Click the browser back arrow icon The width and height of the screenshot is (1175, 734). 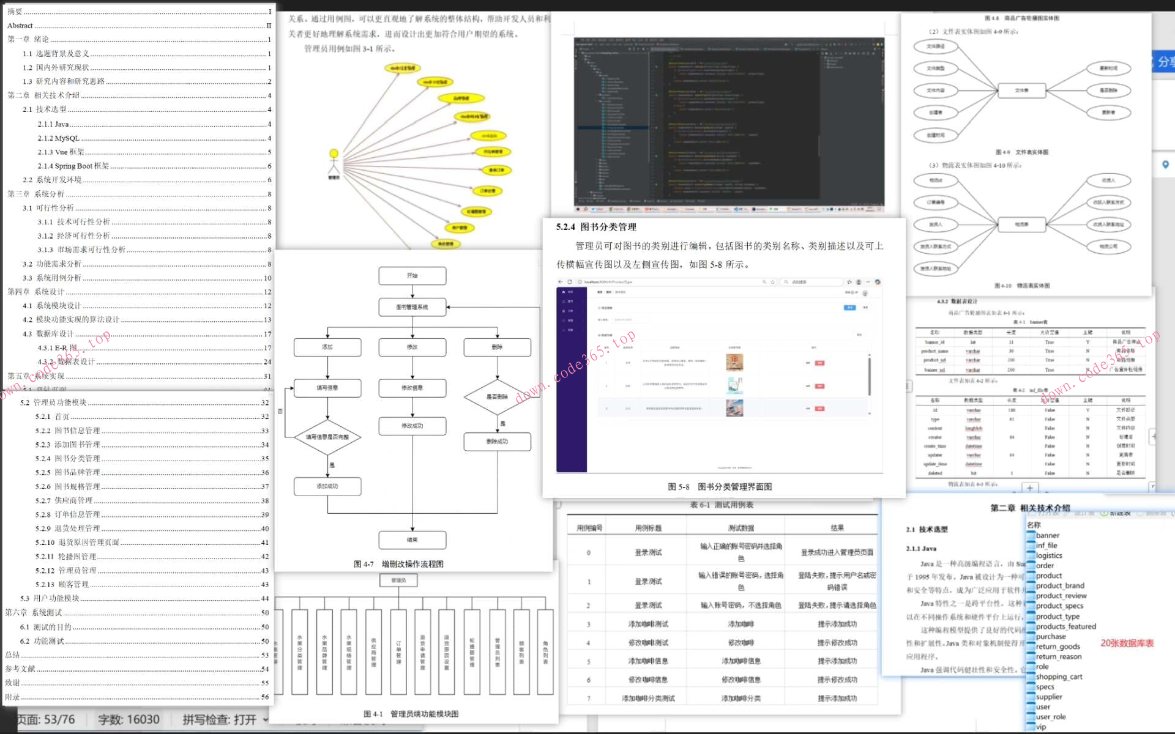(560, 282)
